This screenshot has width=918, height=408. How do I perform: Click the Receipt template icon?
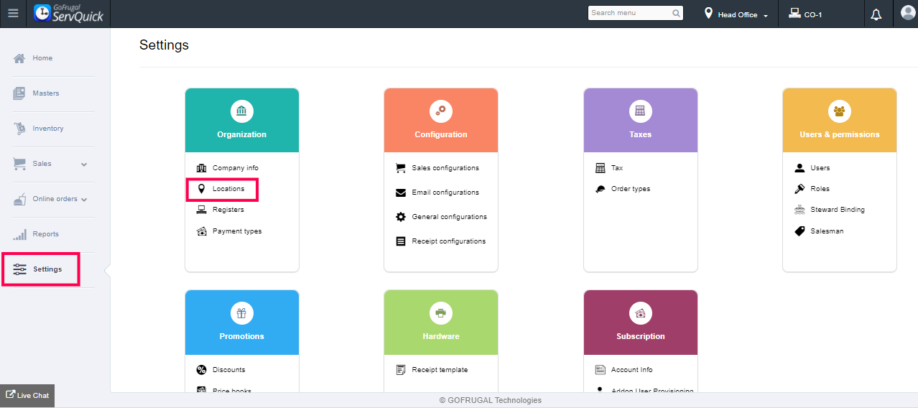(x=401, y=370)
